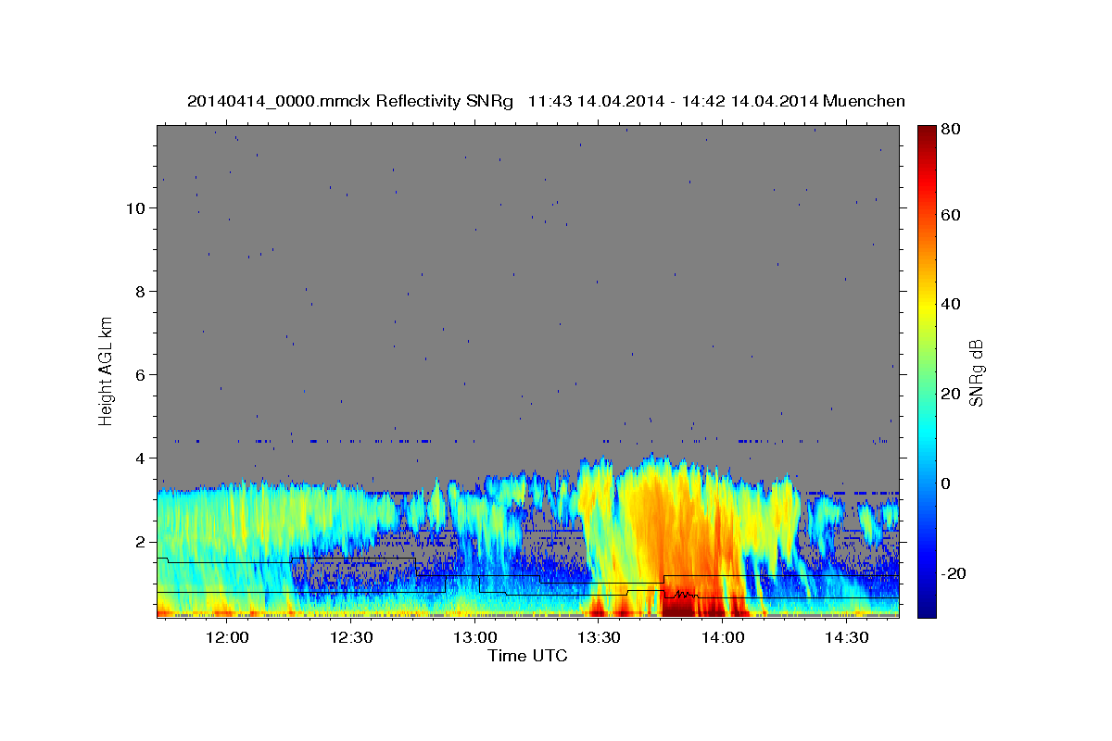
Task: Click the height tick label 8
Action: click(138, 291)
